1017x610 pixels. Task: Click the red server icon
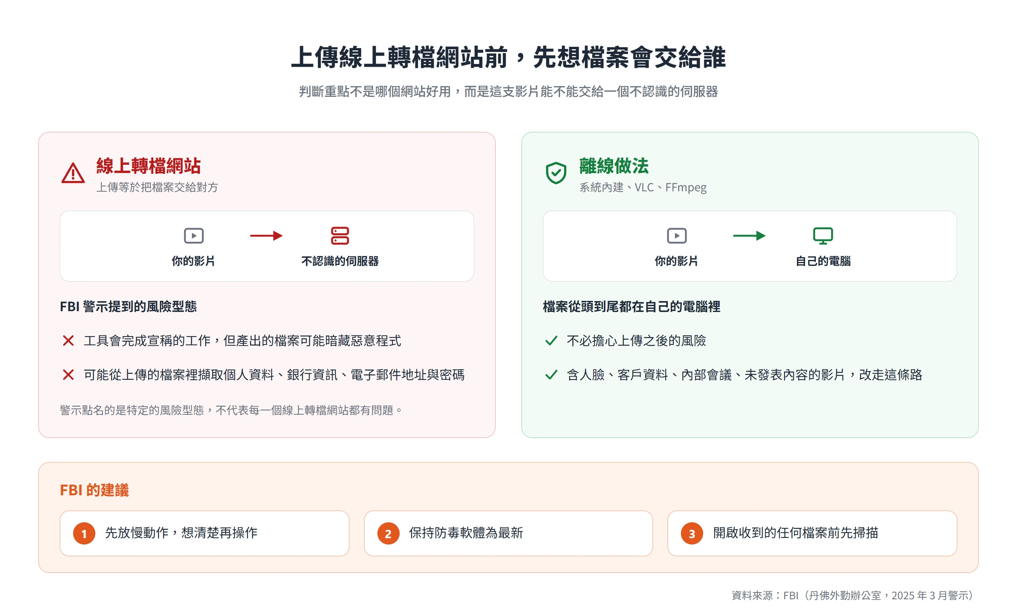pos(340,235)
